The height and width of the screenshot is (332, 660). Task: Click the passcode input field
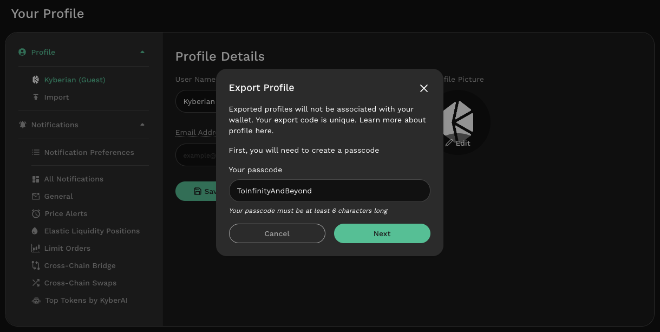pos(329,191)
